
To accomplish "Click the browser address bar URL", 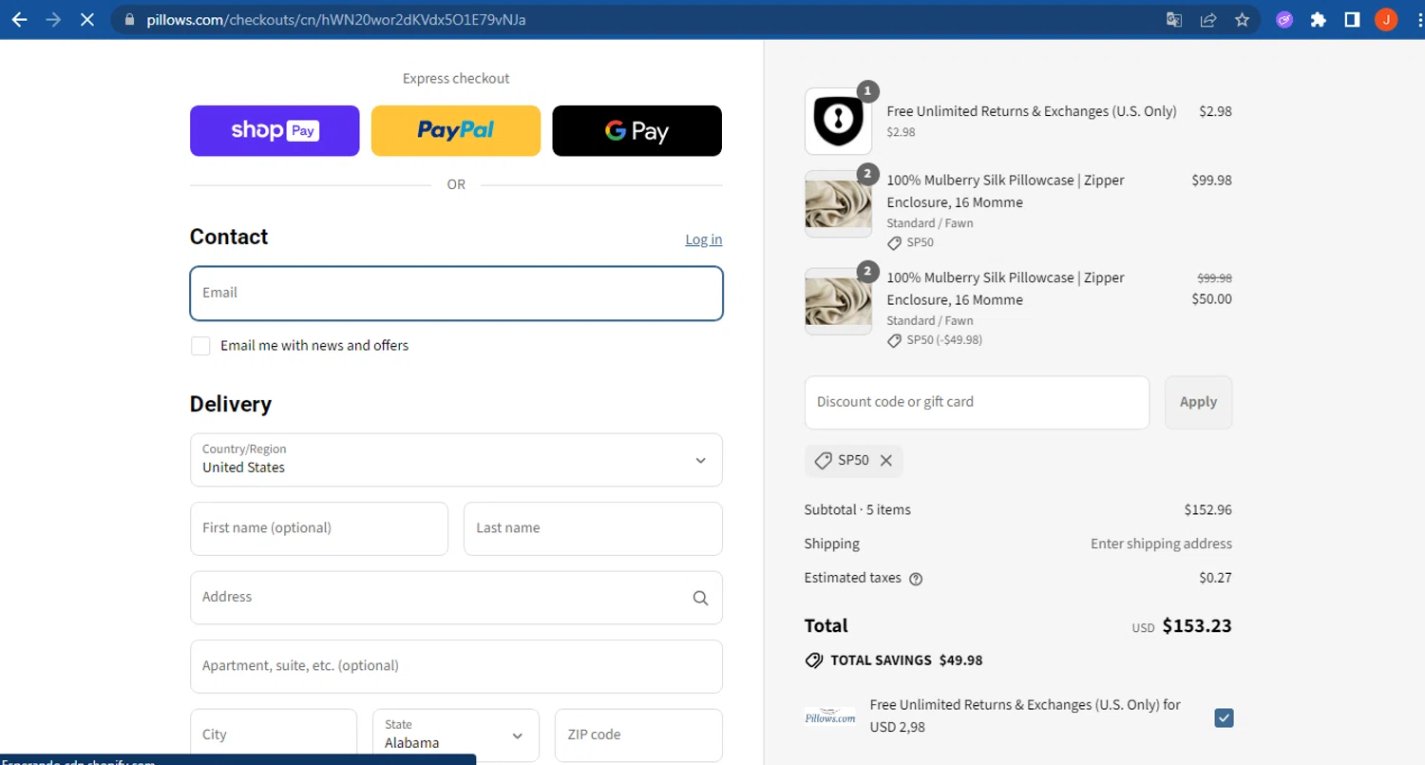I will click(x=336, y=19).
